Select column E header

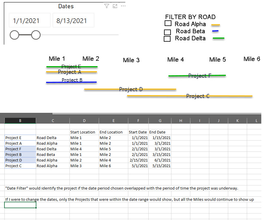click(114, 121)
